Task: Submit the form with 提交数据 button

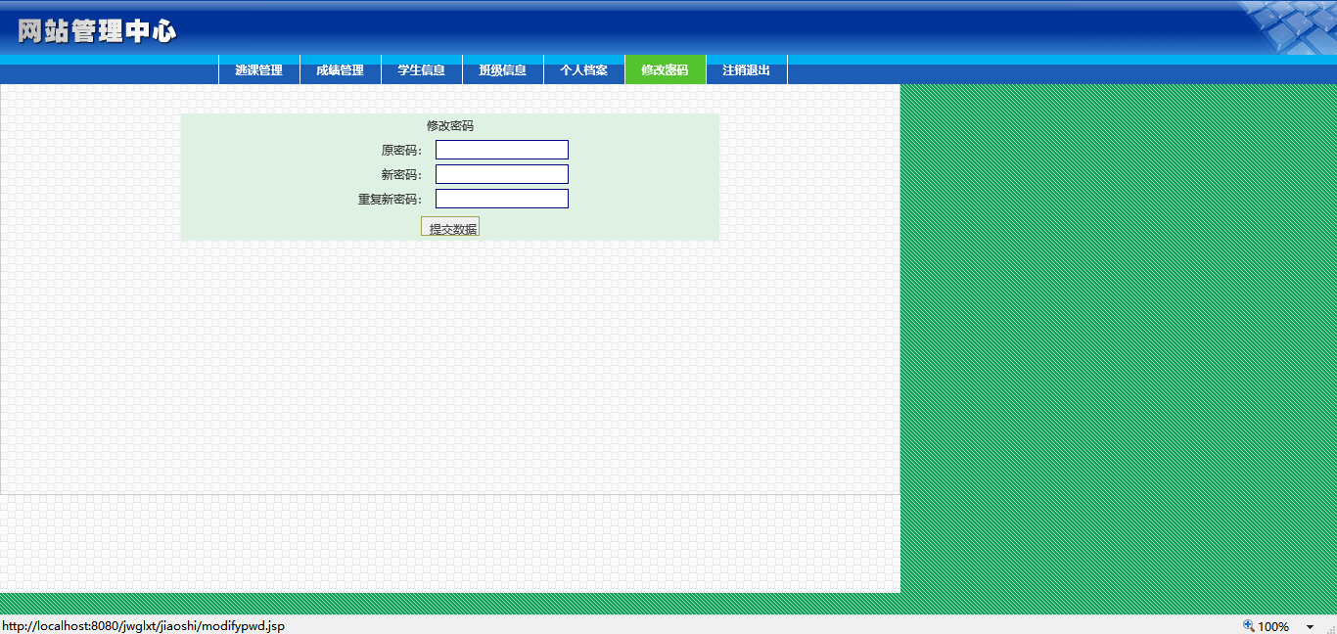Action: 450,227
